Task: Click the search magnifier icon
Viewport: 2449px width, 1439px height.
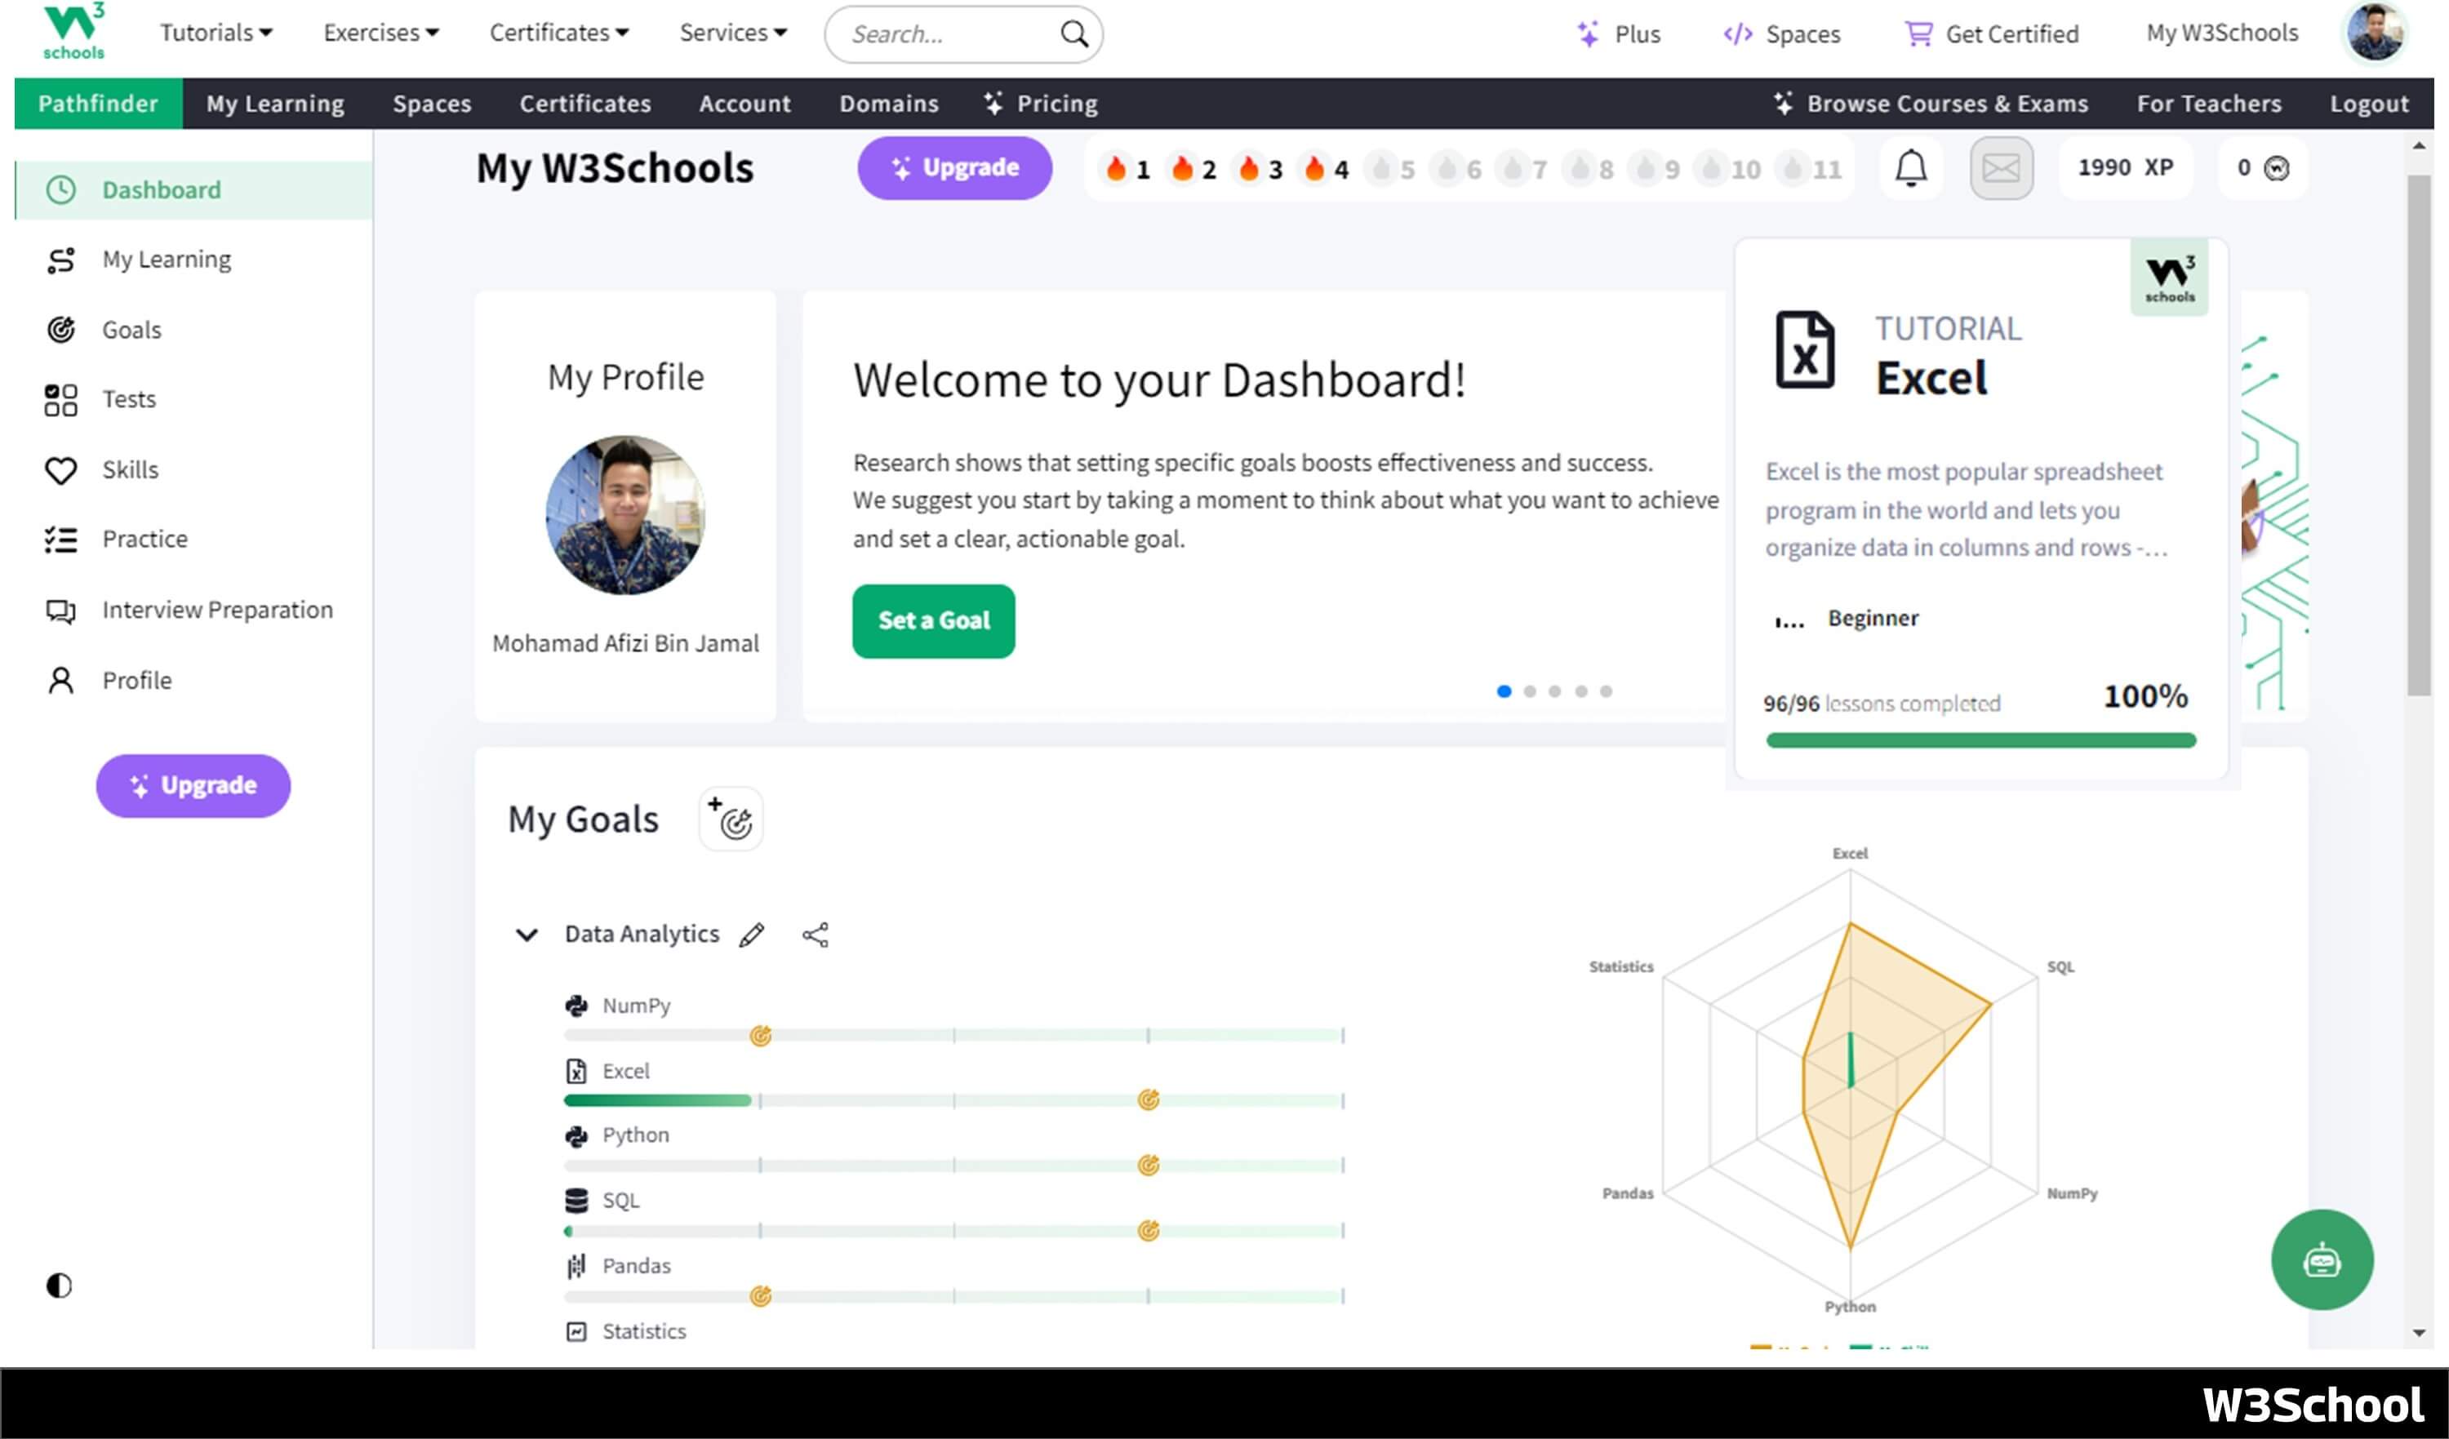Action: pyautogui.click(x=1073, y=34)
